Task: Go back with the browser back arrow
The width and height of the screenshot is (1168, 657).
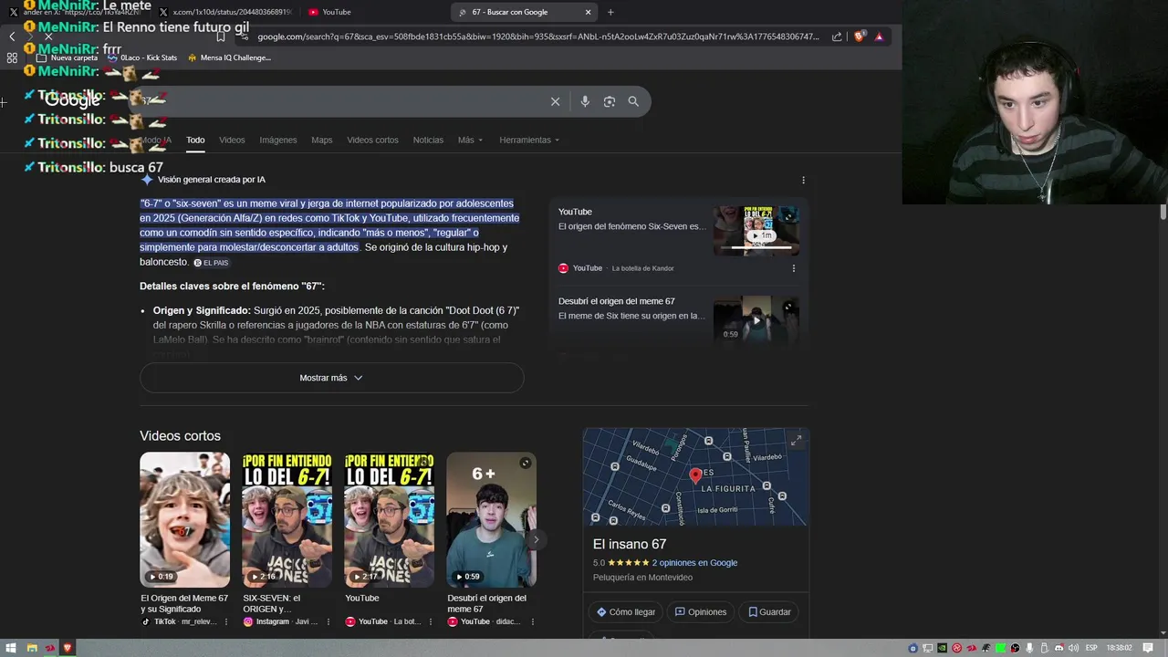Action: [12, 36]
